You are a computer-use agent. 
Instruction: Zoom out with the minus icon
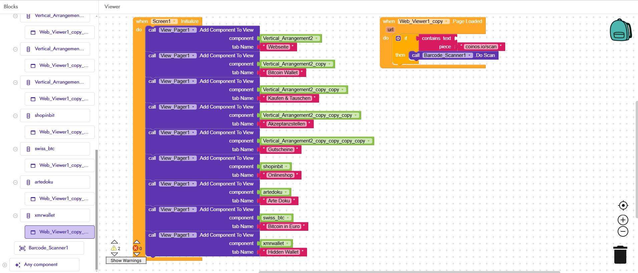623,231
